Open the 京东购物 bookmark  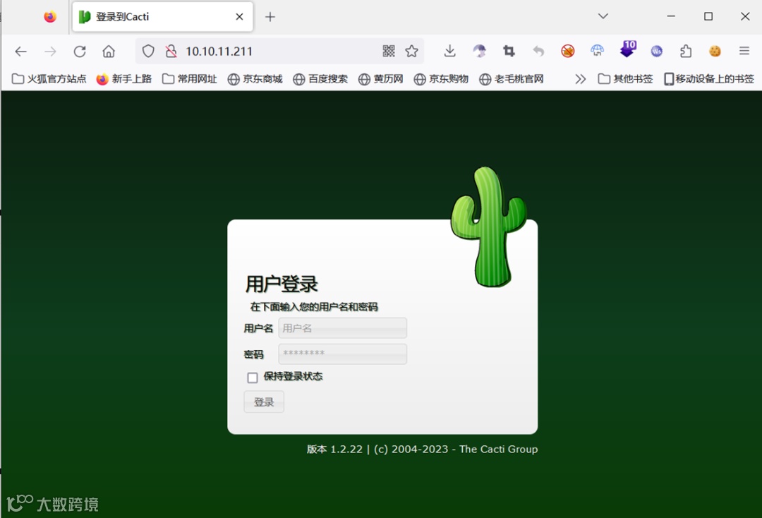pyautogui.click(x=441, y=79)
